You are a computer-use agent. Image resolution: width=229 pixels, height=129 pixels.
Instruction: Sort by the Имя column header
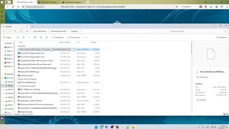[21, 42]
